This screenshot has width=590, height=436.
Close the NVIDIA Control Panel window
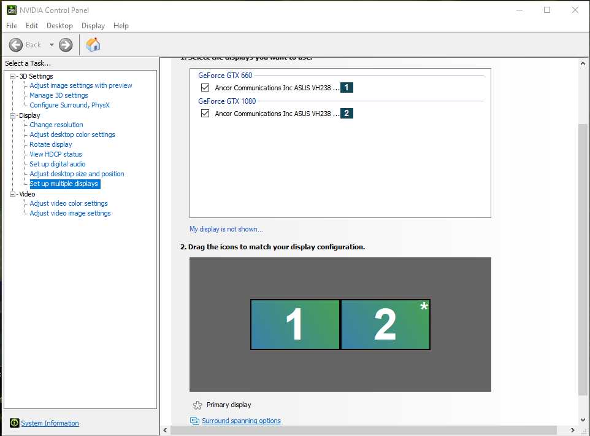[575, 10]
